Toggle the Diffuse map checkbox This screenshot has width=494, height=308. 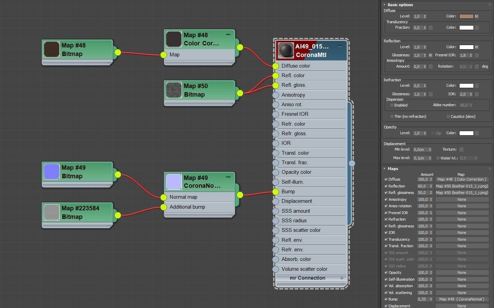coord(386,179)
